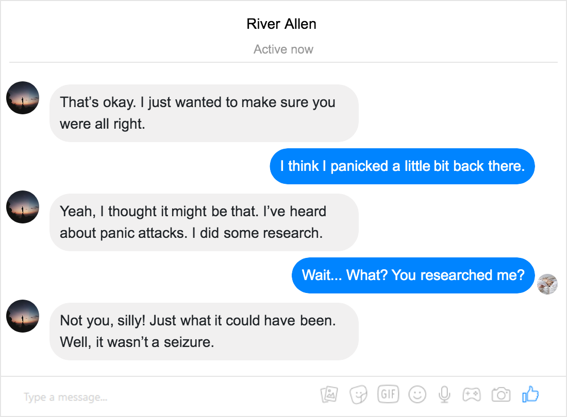Screen dimensions: 567x417
Task: Click the Type a message field
Action: (x=159, y=397)
